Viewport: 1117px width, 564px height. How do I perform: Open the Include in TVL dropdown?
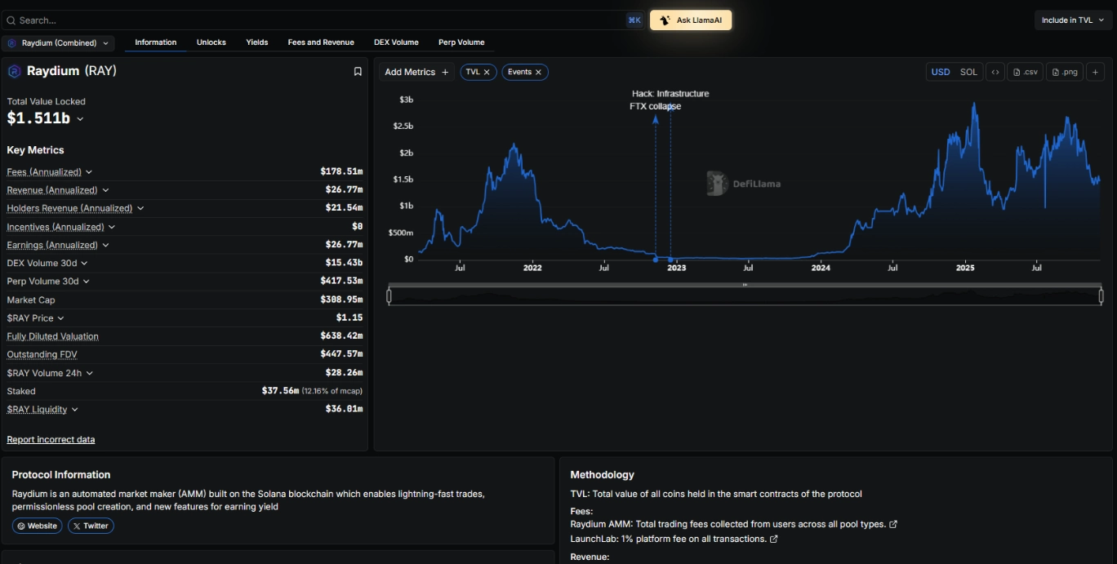click(1072, 20)
